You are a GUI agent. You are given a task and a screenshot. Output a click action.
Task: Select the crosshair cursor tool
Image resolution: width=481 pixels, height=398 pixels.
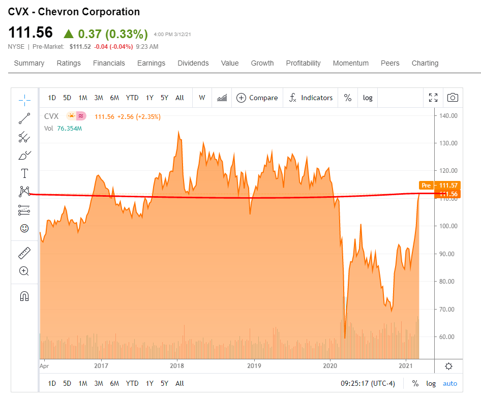[24, 100]
